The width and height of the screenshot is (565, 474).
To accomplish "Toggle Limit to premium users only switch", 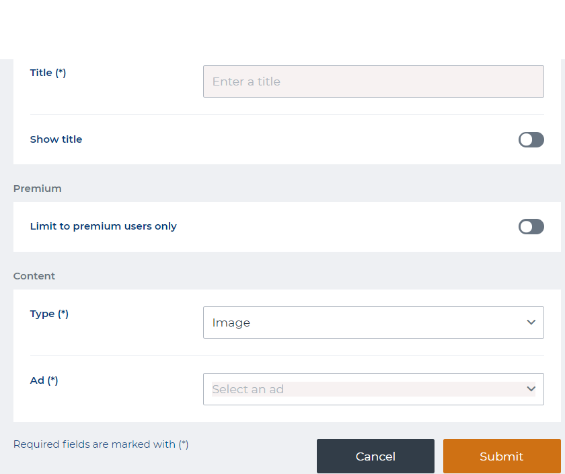I will pos(531,227).
